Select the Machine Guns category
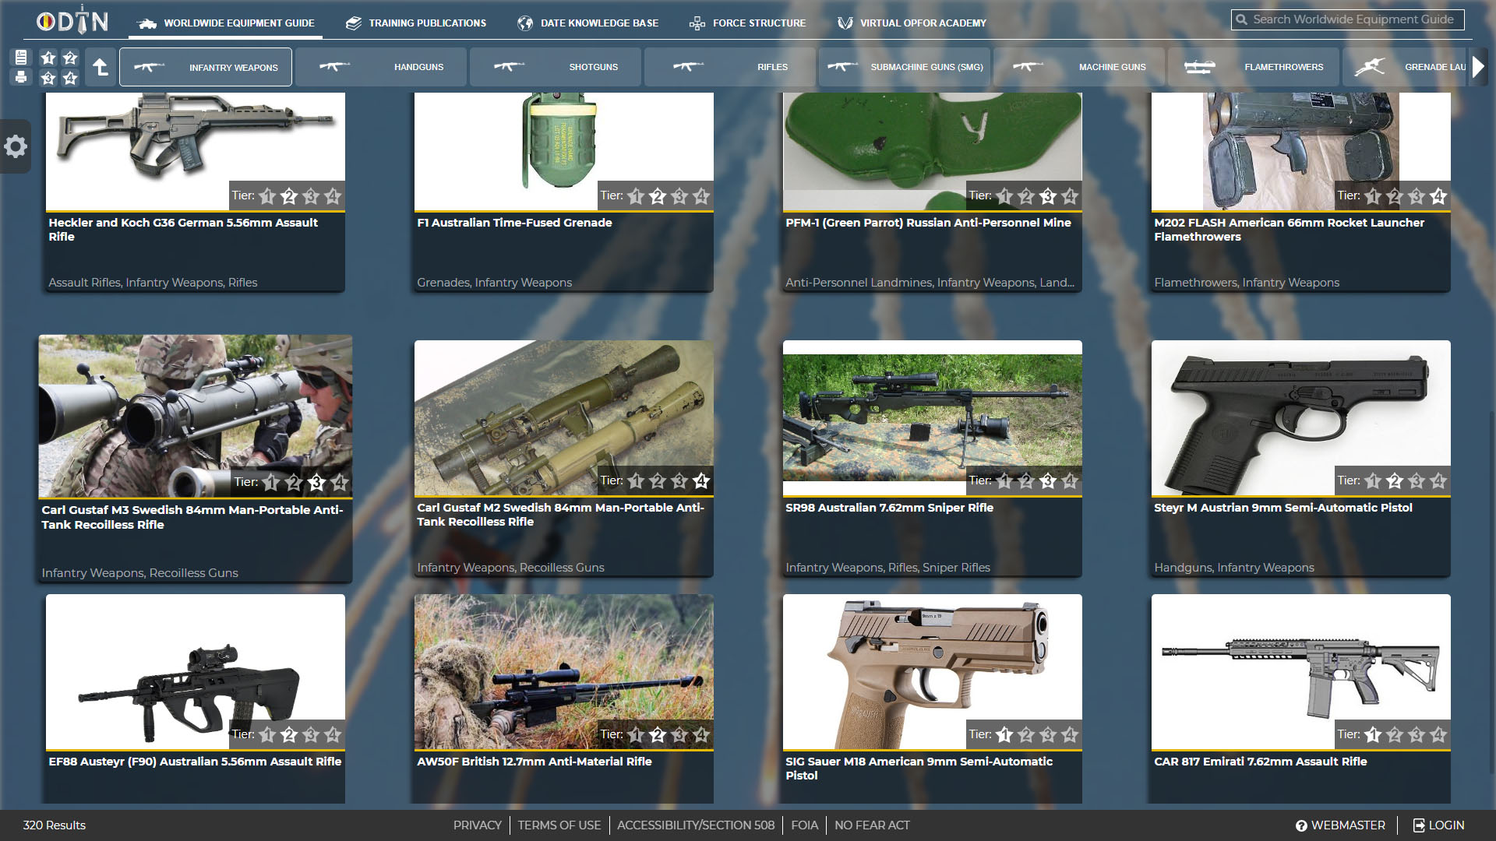Screen dimensions: 1496x841 coord(1079,67)
